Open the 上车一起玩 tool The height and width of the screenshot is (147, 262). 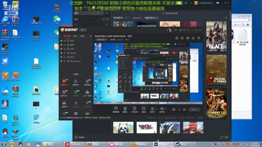point(87,93)
